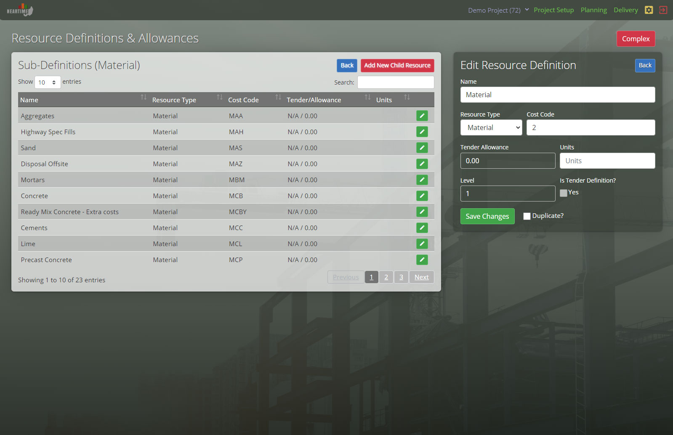Screen dimensions: 673x435
Task: Edit the Sand resource row
Action: pos(422,148)
